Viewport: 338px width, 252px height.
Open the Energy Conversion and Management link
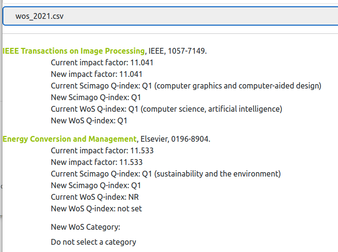pyautogui.click(x=70, y=139)
